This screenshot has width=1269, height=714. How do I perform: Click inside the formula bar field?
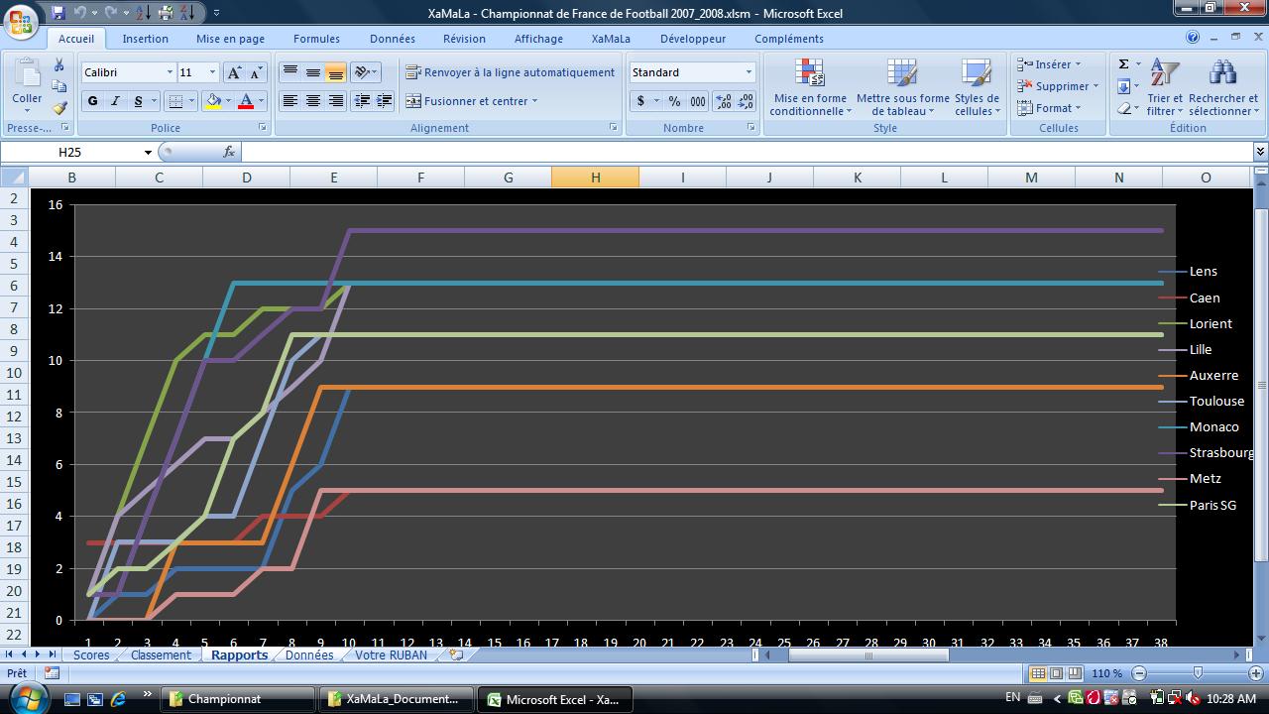744,152
